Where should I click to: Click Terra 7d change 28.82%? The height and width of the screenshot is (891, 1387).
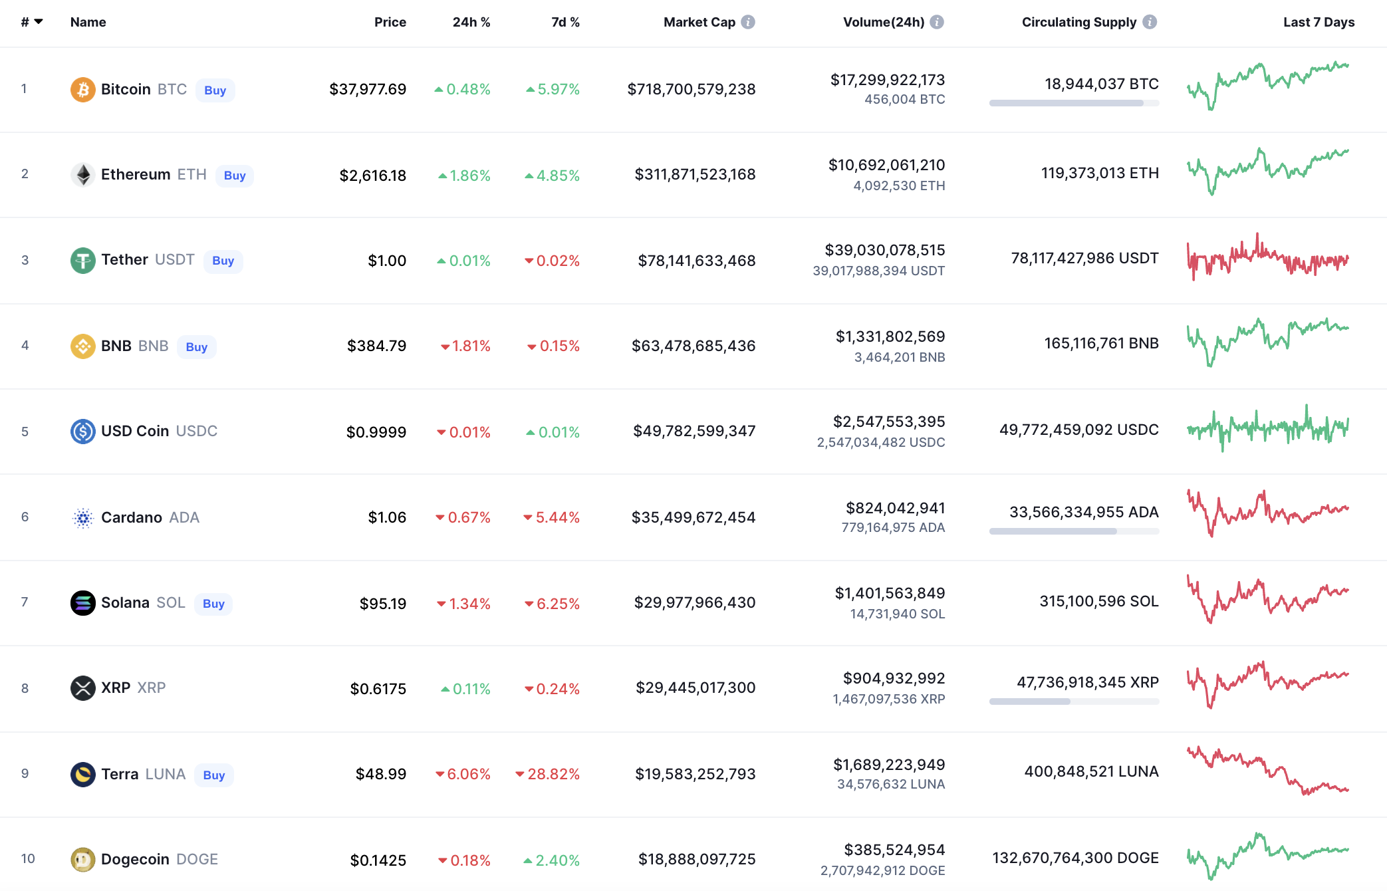tap(548, 774)
